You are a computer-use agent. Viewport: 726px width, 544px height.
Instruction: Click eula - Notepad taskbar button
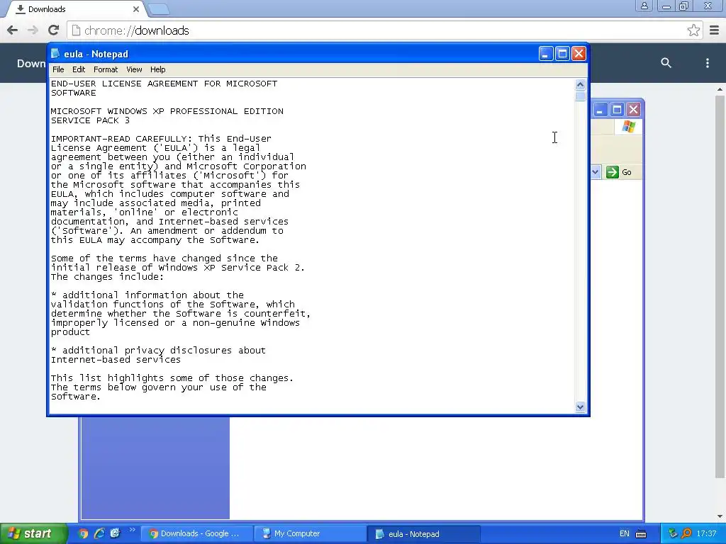point(424,534)
